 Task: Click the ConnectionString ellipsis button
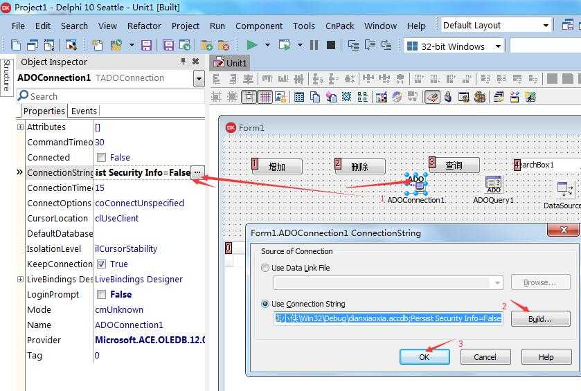tap(197, 172)
